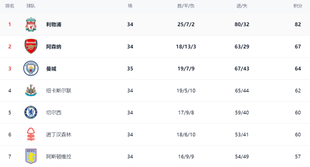310x167 pixels.
Task: Click the 积分 column header
Action: click(x=298, y=6)
